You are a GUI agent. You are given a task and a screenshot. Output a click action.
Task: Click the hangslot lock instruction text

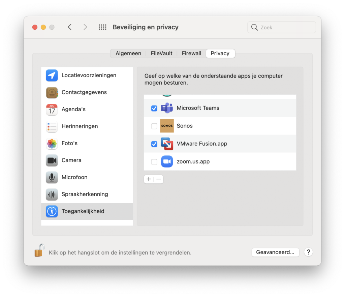pyautogui.click(x=120, y=253)
